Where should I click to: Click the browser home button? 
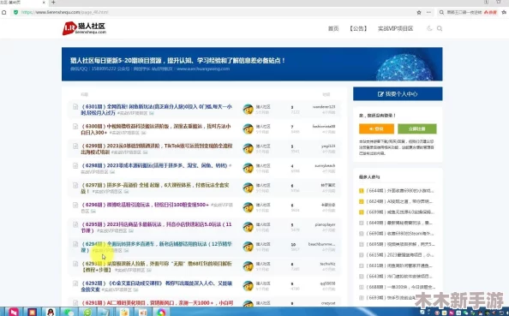pos(4,12)
